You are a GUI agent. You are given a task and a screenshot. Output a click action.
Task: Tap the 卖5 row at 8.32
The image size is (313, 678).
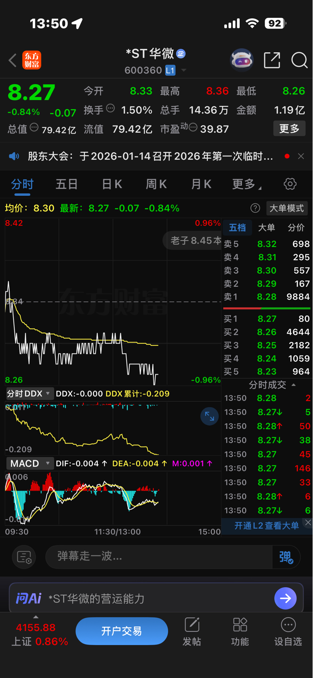(x=267, y=244)
